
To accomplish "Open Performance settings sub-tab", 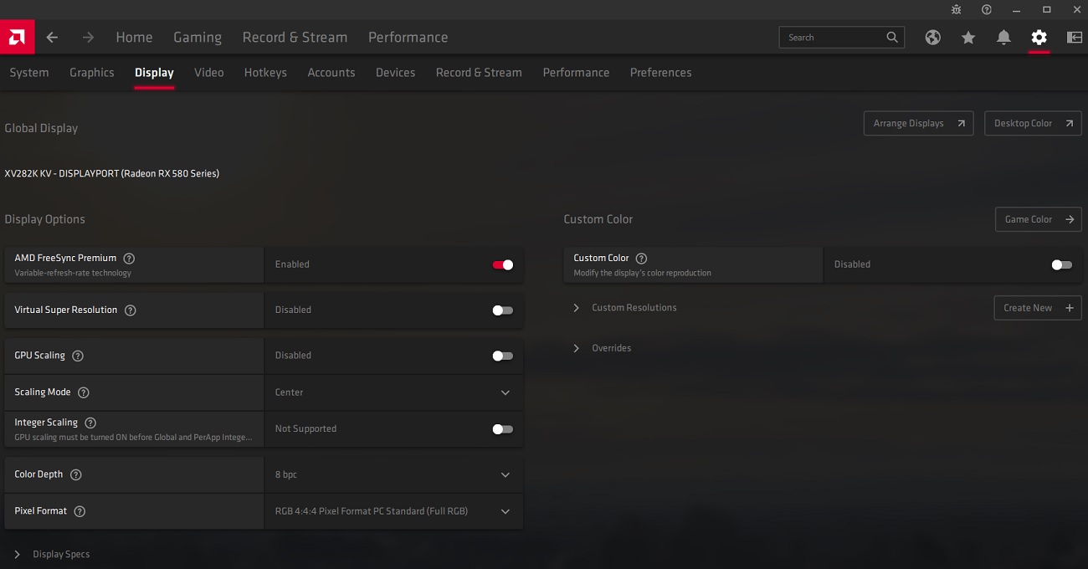I will (x=576, y=73).
